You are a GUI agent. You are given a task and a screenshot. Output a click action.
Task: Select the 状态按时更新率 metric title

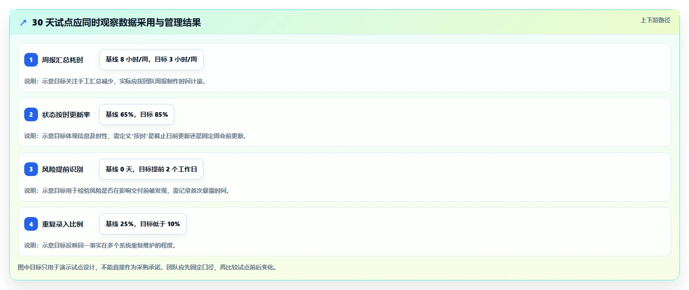[x=66, y=115]
